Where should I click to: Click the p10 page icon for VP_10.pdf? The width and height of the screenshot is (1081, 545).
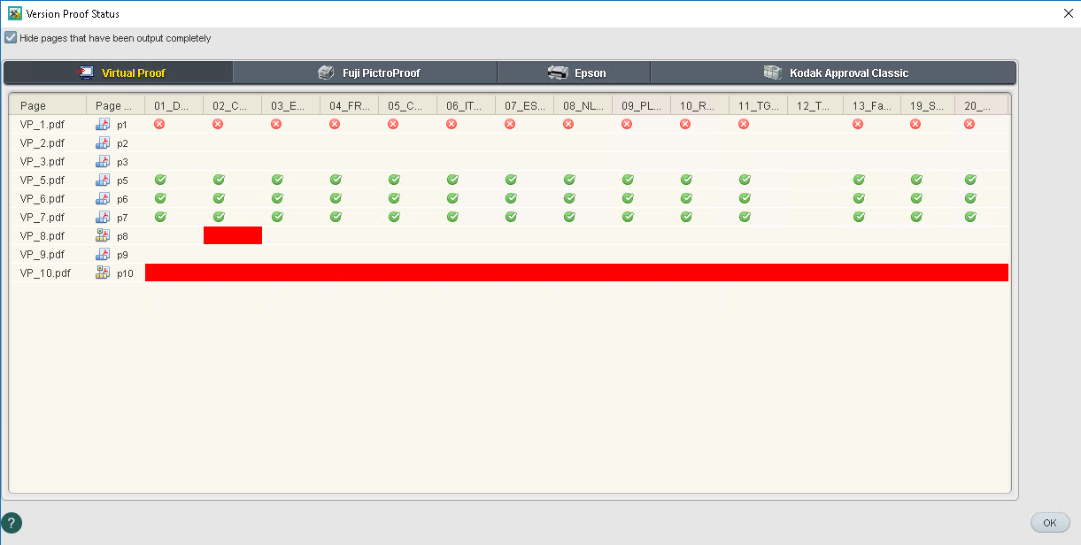pyautogui.click(x=103, y=273)
